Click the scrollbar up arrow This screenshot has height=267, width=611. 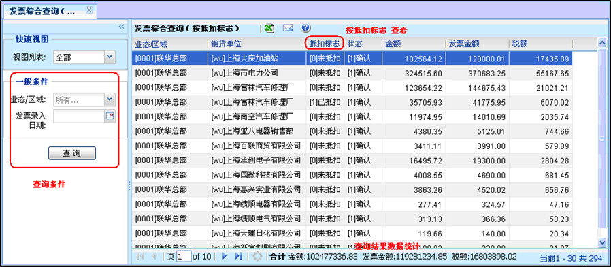[x=602, y=43]
